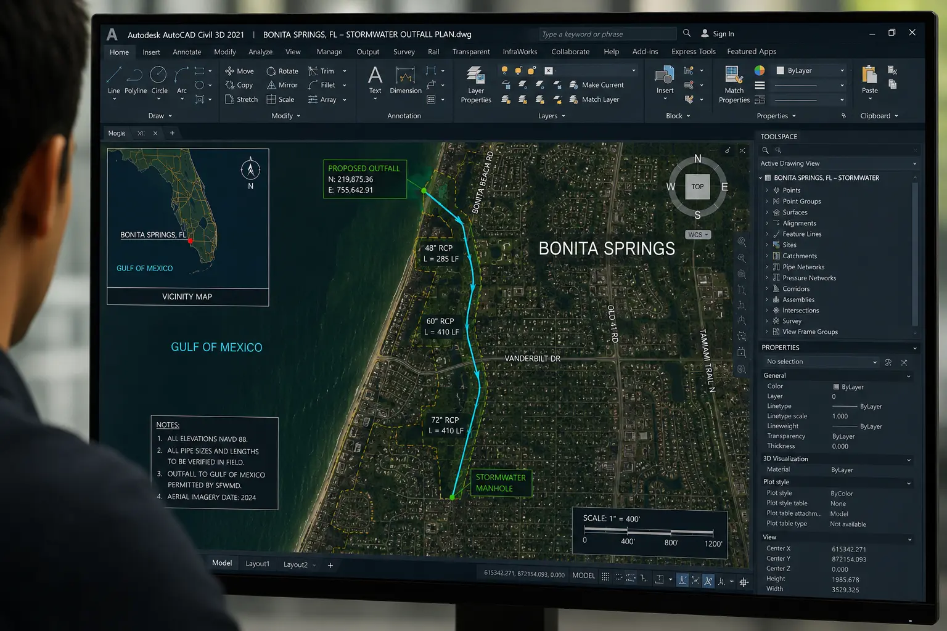Choose the Stretch tool
Screen dimensions: 947x631
click(241, 99)
